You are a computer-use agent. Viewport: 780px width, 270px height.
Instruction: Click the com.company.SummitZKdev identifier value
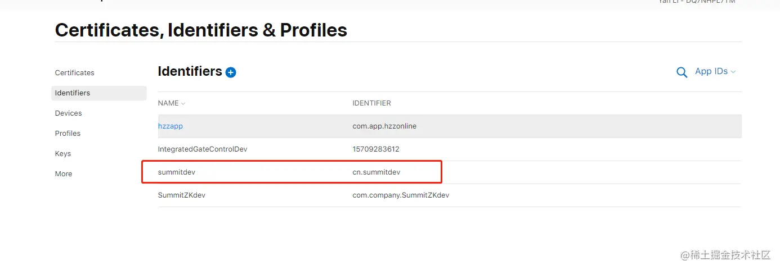click(401, 195)
